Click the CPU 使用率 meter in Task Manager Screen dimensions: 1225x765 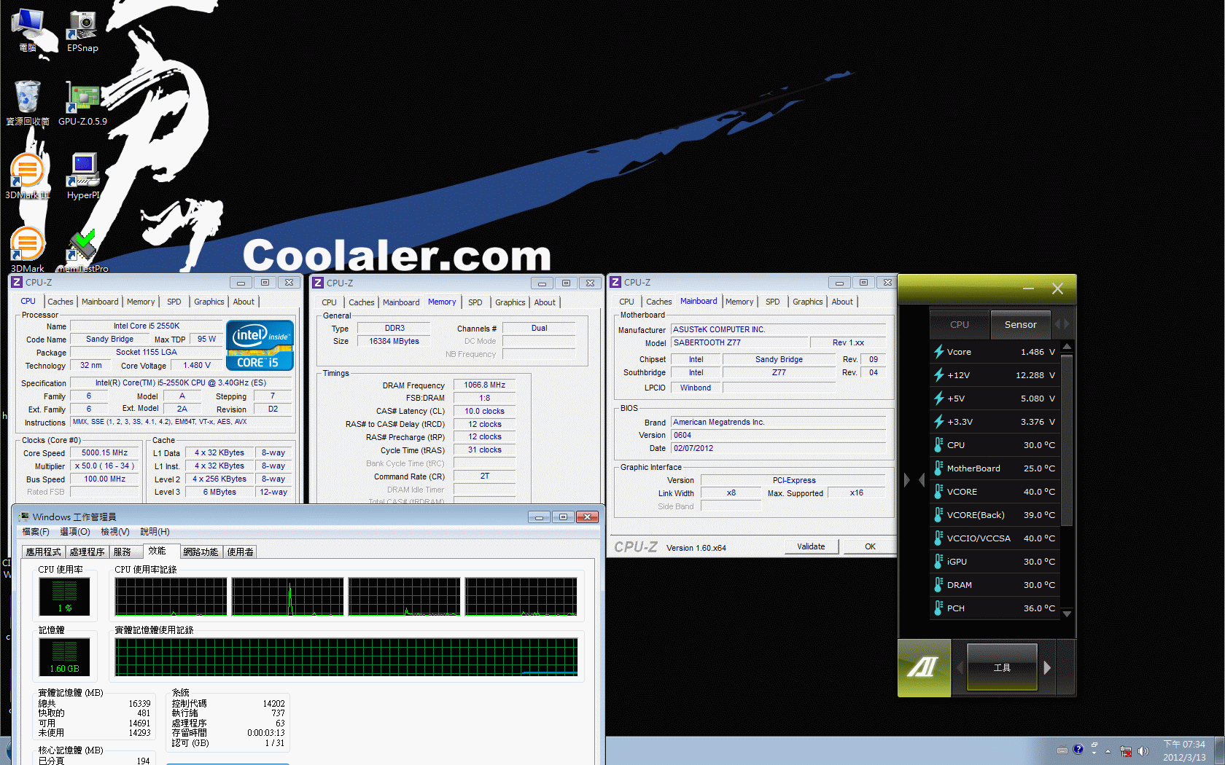coord(64,597)
